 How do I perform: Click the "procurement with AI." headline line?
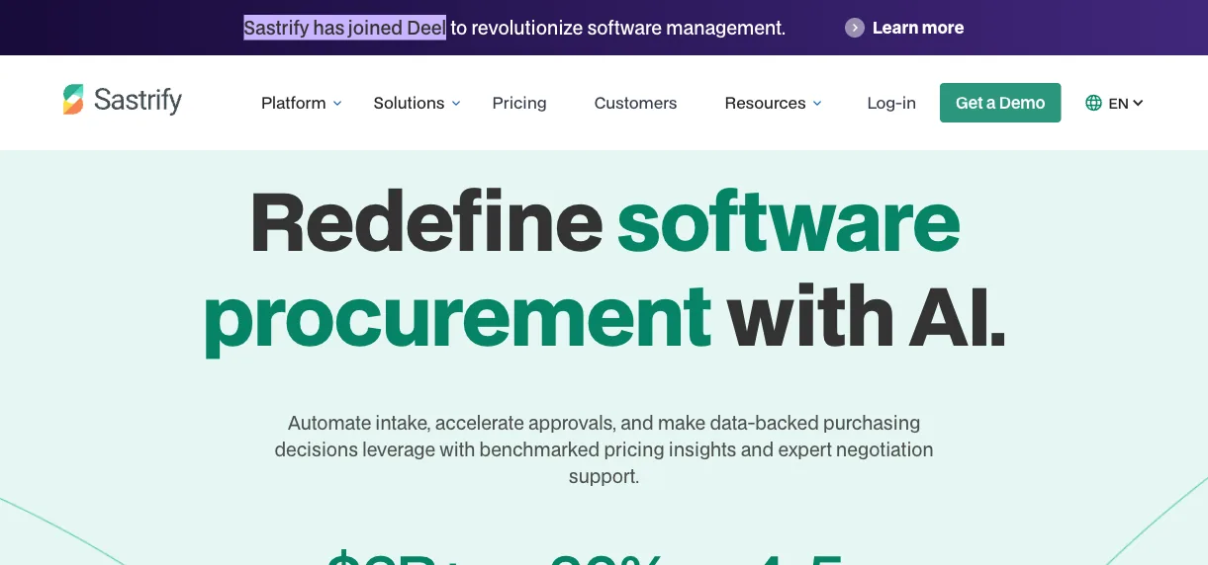[604, 316]
